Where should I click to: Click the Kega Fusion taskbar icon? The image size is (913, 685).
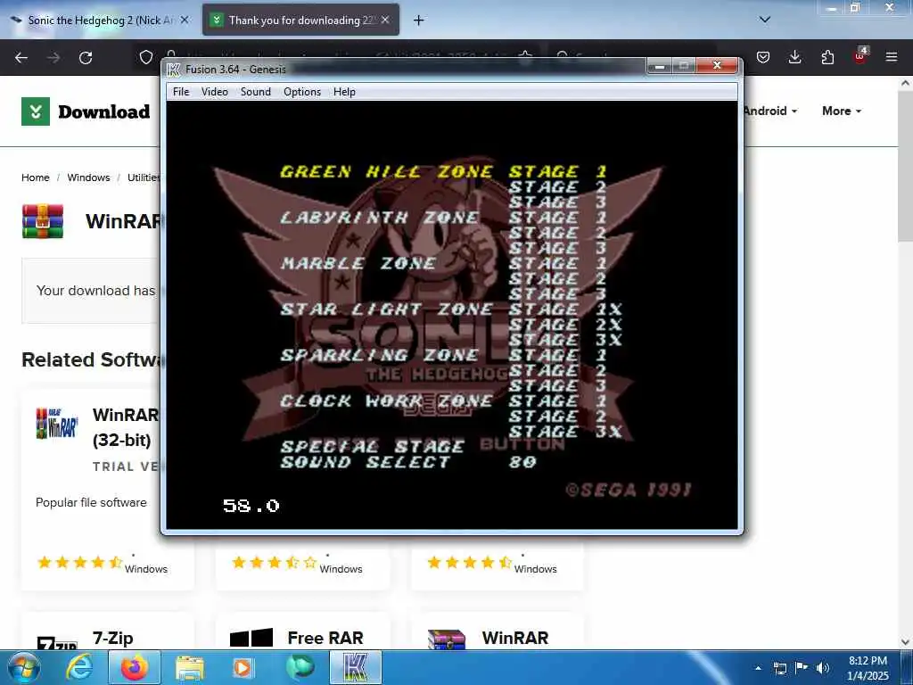point(356,667)
